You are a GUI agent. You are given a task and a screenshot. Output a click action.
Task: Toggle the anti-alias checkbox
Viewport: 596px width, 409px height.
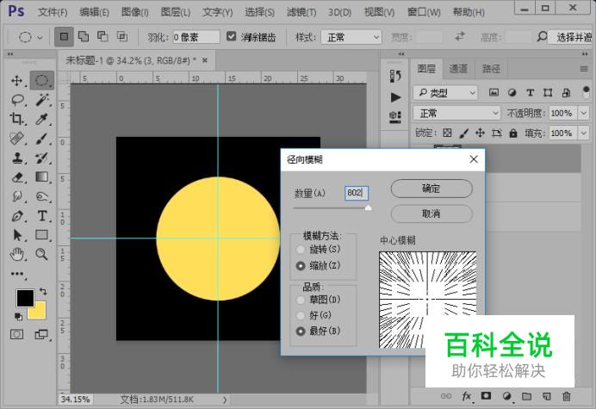pyautogui.click(x=231, y=36)
